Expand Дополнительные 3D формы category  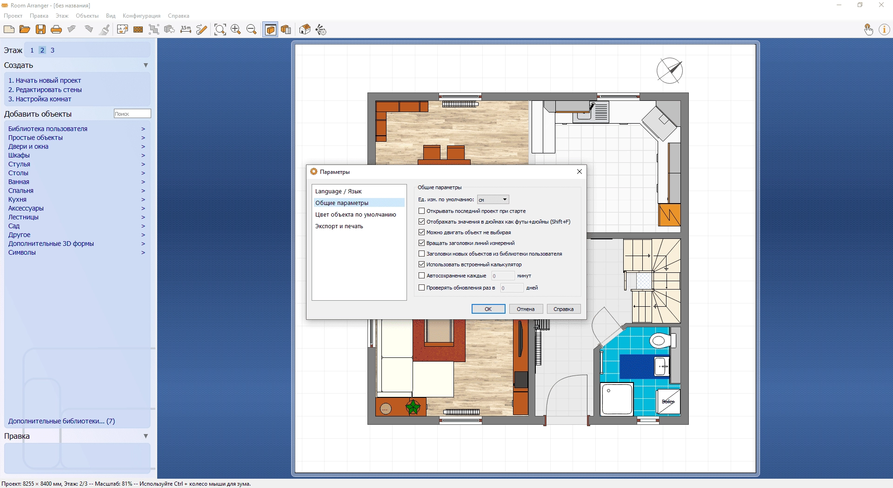point(77,244)
